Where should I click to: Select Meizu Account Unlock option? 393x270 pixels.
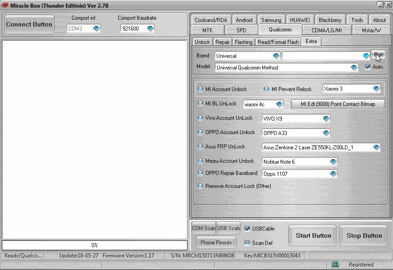[200, 161]
